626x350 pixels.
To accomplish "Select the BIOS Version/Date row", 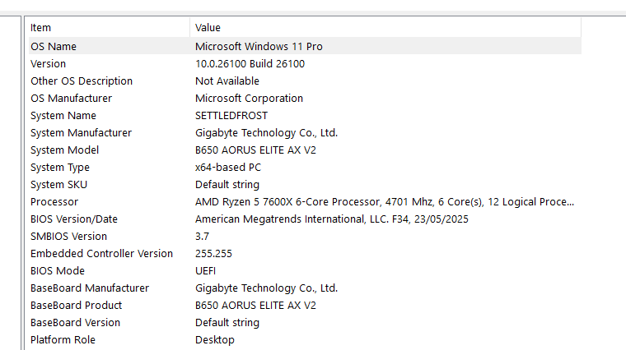I will pos(74,219).
